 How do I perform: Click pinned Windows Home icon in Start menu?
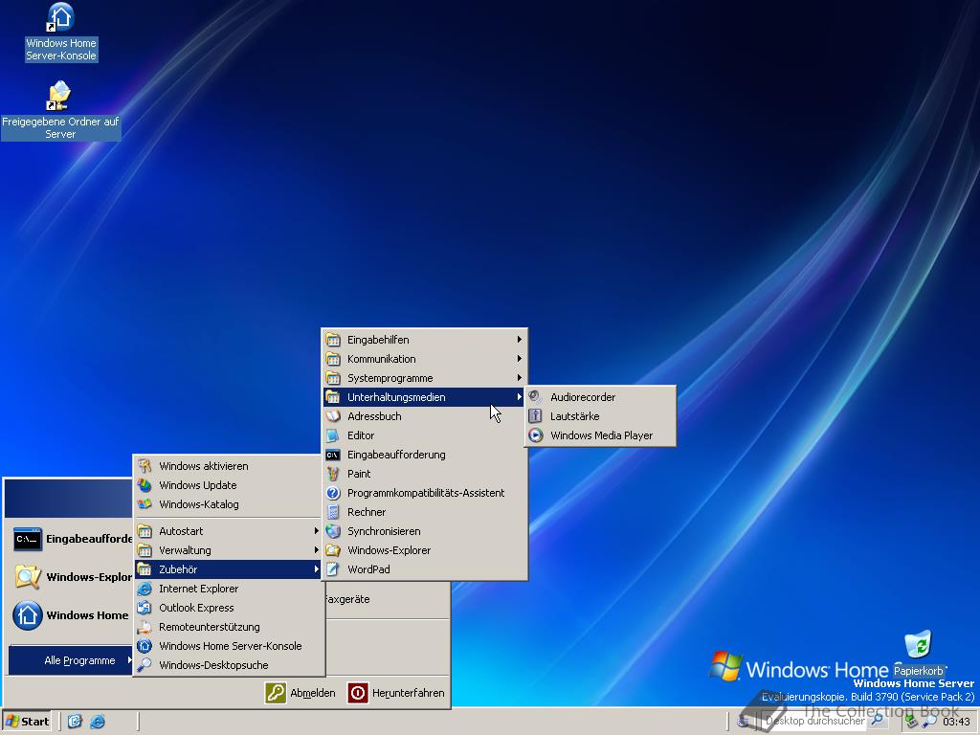28,615
